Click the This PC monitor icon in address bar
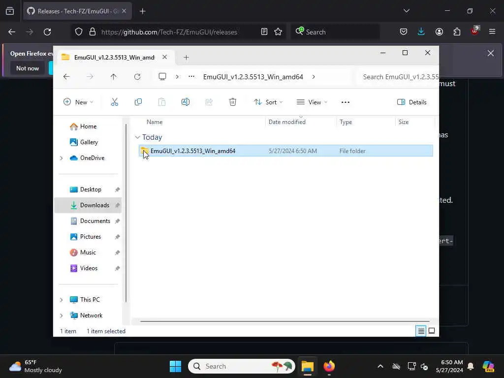The width and height of the screenshot is (504, 378). point(162,77)
